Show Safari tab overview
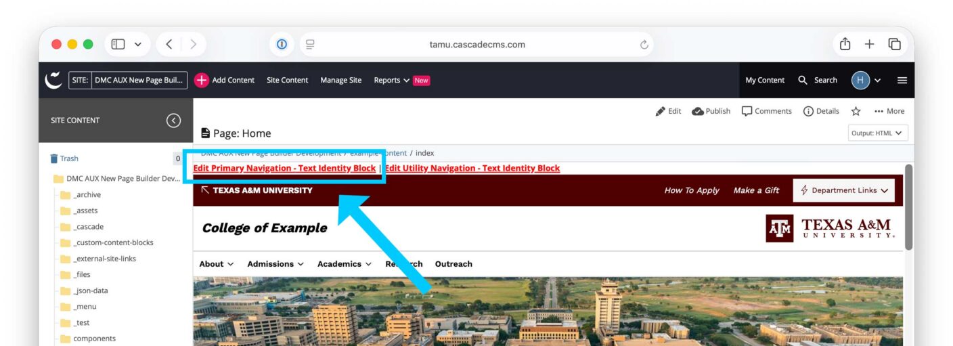 [x=894, y=44]
